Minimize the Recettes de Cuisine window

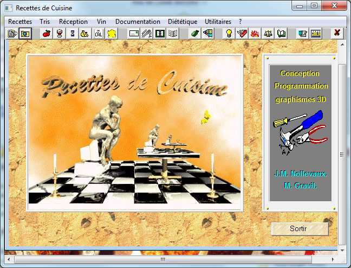(300, 6)
